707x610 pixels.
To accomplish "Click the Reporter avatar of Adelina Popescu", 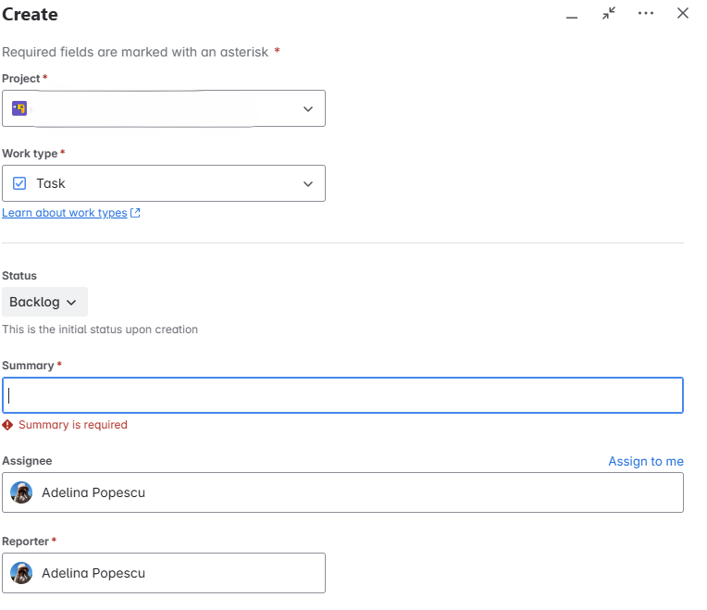I will 21,573.
